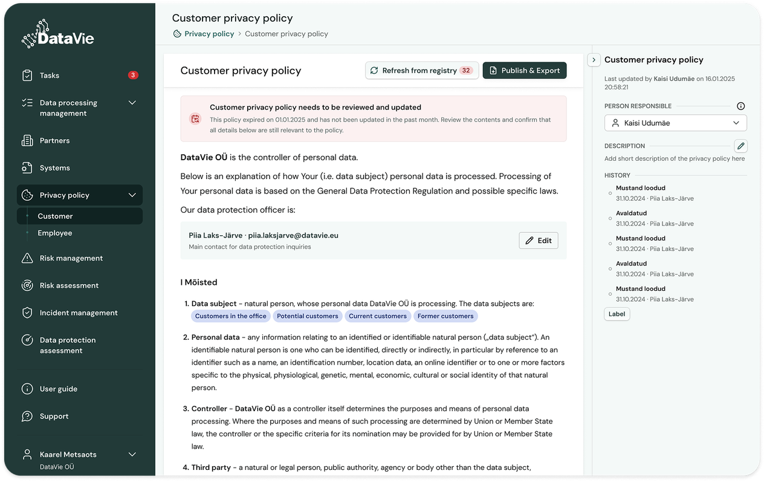Click the pencil icon beside Description

740,146
